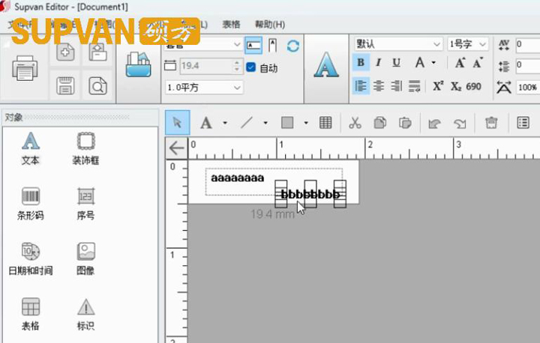
Task: Click the font color A button
Action: [x=419, y=63]
